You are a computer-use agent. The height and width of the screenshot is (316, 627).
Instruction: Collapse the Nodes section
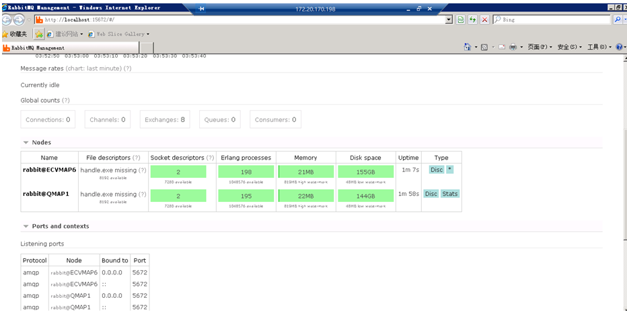[37, 142]
